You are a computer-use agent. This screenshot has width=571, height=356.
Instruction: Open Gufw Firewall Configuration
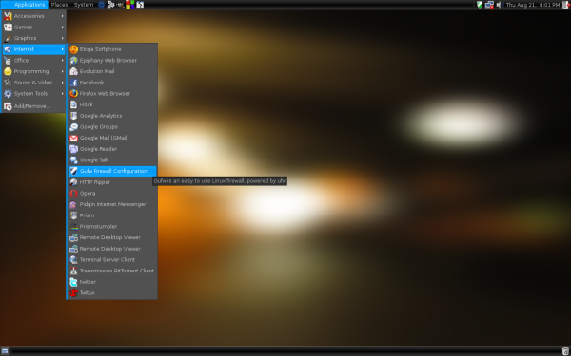coord(112,171)
